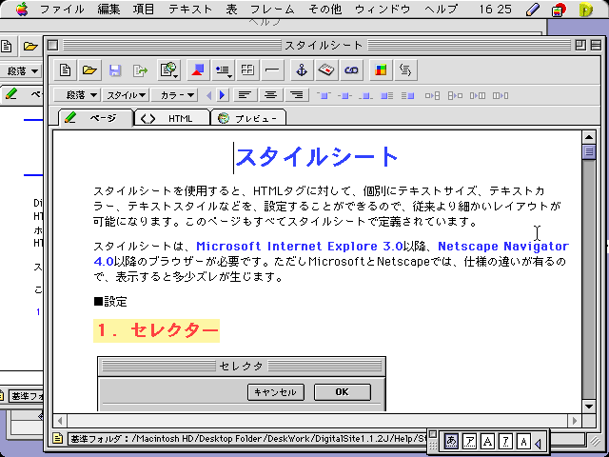This screenshot has width=609, height=457.
Task: Open the スタイル style dropdown
Action: point(127,95)
